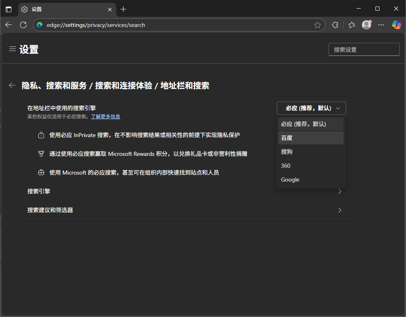The image size is (406, 317).
Task: Click the refresh icon
Action: click(23, 25)
